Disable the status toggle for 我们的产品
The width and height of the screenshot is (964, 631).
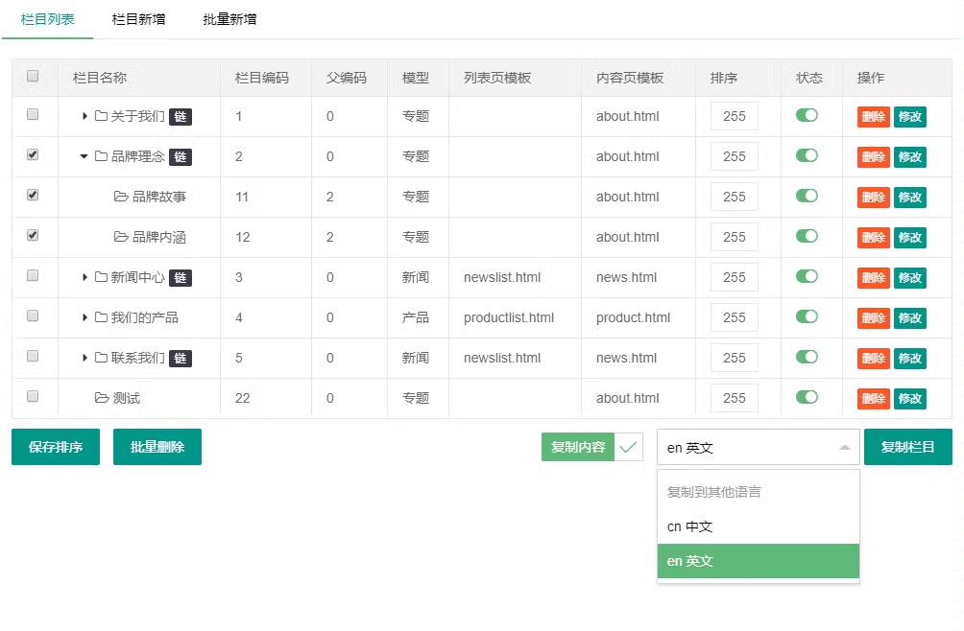807,316
